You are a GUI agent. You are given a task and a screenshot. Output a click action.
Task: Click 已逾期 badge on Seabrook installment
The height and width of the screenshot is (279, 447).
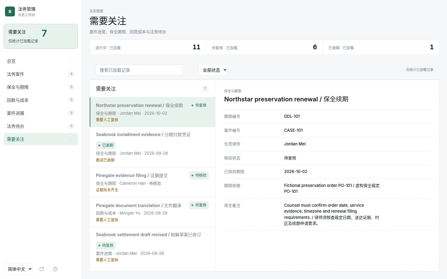106,145
